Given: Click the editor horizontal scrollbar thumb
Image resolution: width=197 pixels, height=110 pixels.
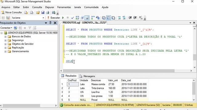Looking at the screenshot, I should [x=119, y=71].
